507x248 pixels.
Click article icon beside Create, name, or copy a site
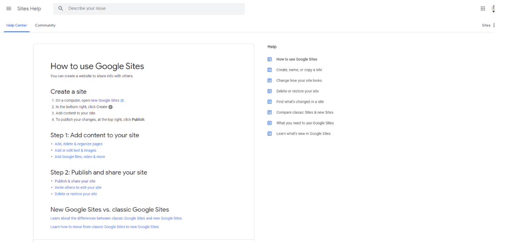coord(270,70)
